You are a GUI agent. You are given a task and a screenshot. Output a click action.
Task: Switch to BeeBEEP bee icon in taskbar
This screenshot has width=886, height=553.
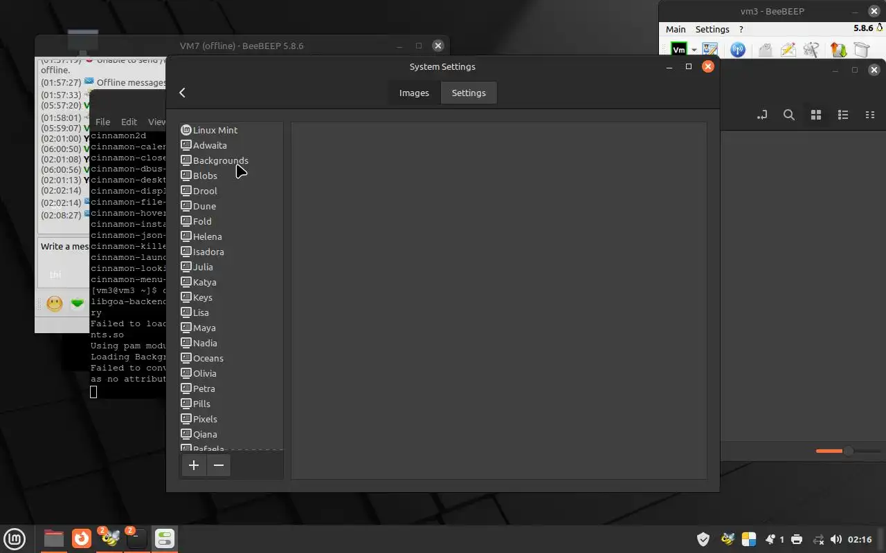pos(109,538)
